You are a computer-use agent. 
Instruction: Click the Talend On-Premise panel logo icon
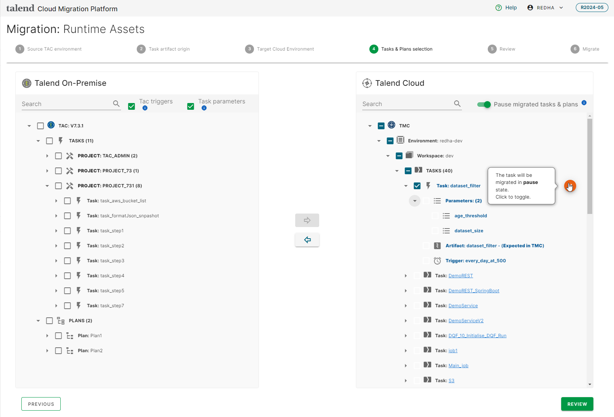coord(27,83)
